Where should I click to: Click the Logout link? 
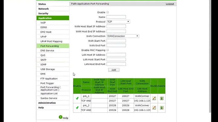tap(170, 4)
